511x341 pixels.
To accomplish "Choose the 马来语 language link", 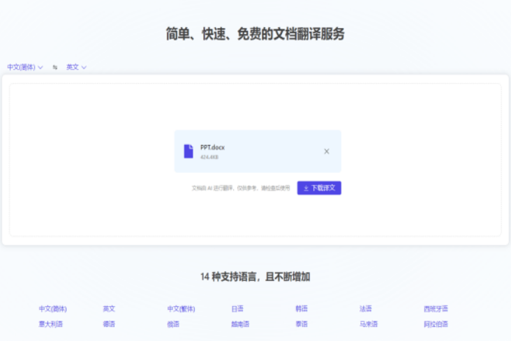I will (x=369, y=324).
